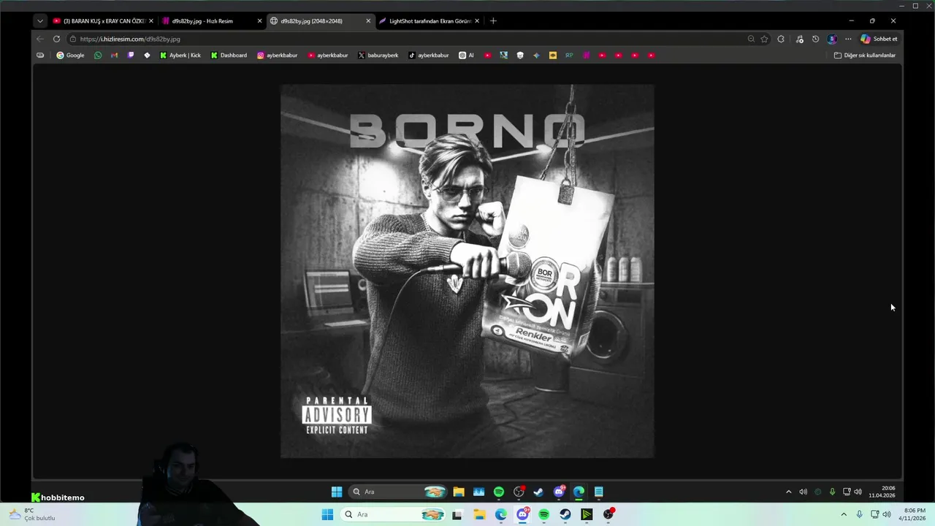935x526 pixels.
Task: Close the Hızlı Resim tab
Action: 259,21
